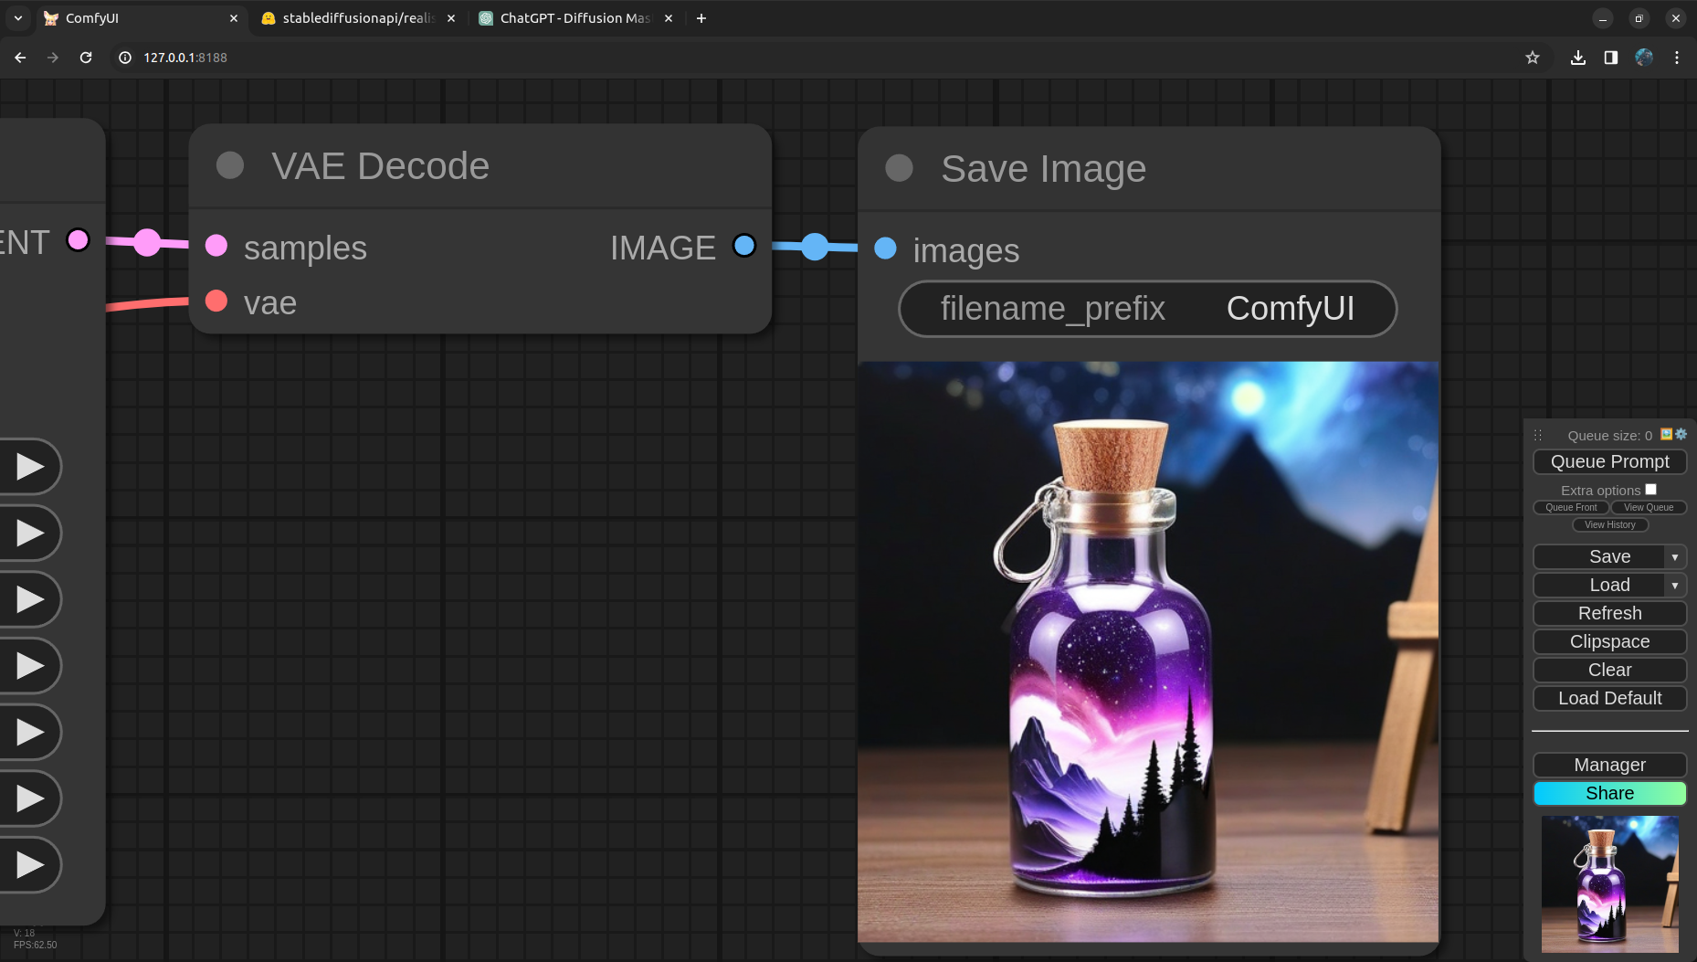Click the drag handle of the queue panel

pos(1538,436)
